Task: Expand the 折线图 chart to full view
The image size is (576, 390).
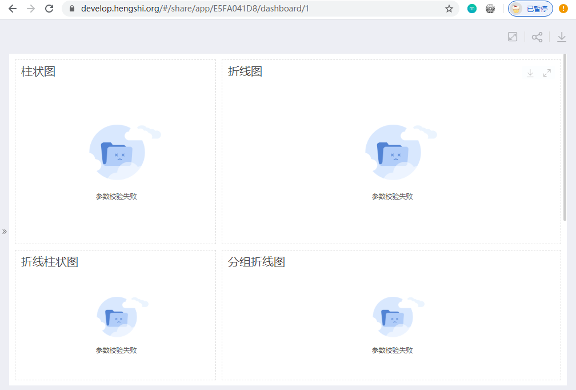Action: point(547,73)
